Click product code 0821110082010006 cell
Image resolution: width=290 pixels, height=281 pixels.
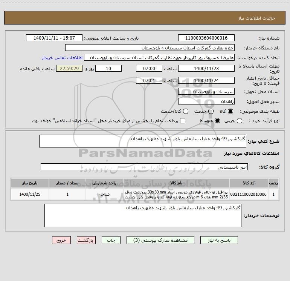tap(249, 194)
